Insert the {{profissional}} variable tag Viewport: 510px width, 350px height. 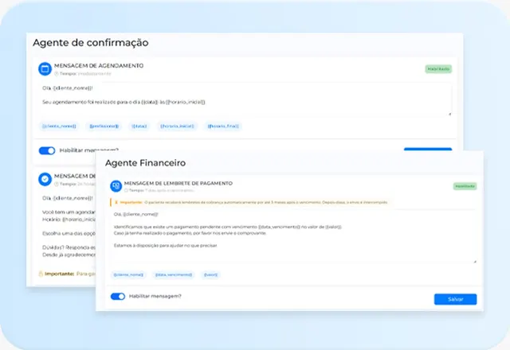point(104,126)
